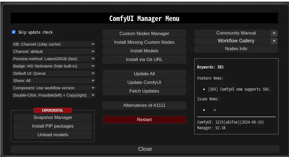Image resolution: width=289 pixels, height=157 pixels.
Task: Open the Custom Nodes Manager
Action: (144, 34)
